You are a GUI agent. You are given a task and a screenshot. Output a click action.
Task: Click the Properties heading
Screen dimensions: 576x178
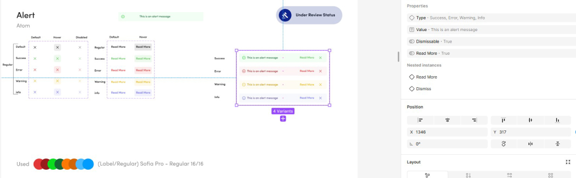click(x=417, y=6)
